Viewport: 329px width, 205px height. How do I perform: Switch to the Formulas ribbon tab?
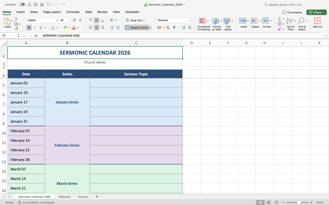73,12
